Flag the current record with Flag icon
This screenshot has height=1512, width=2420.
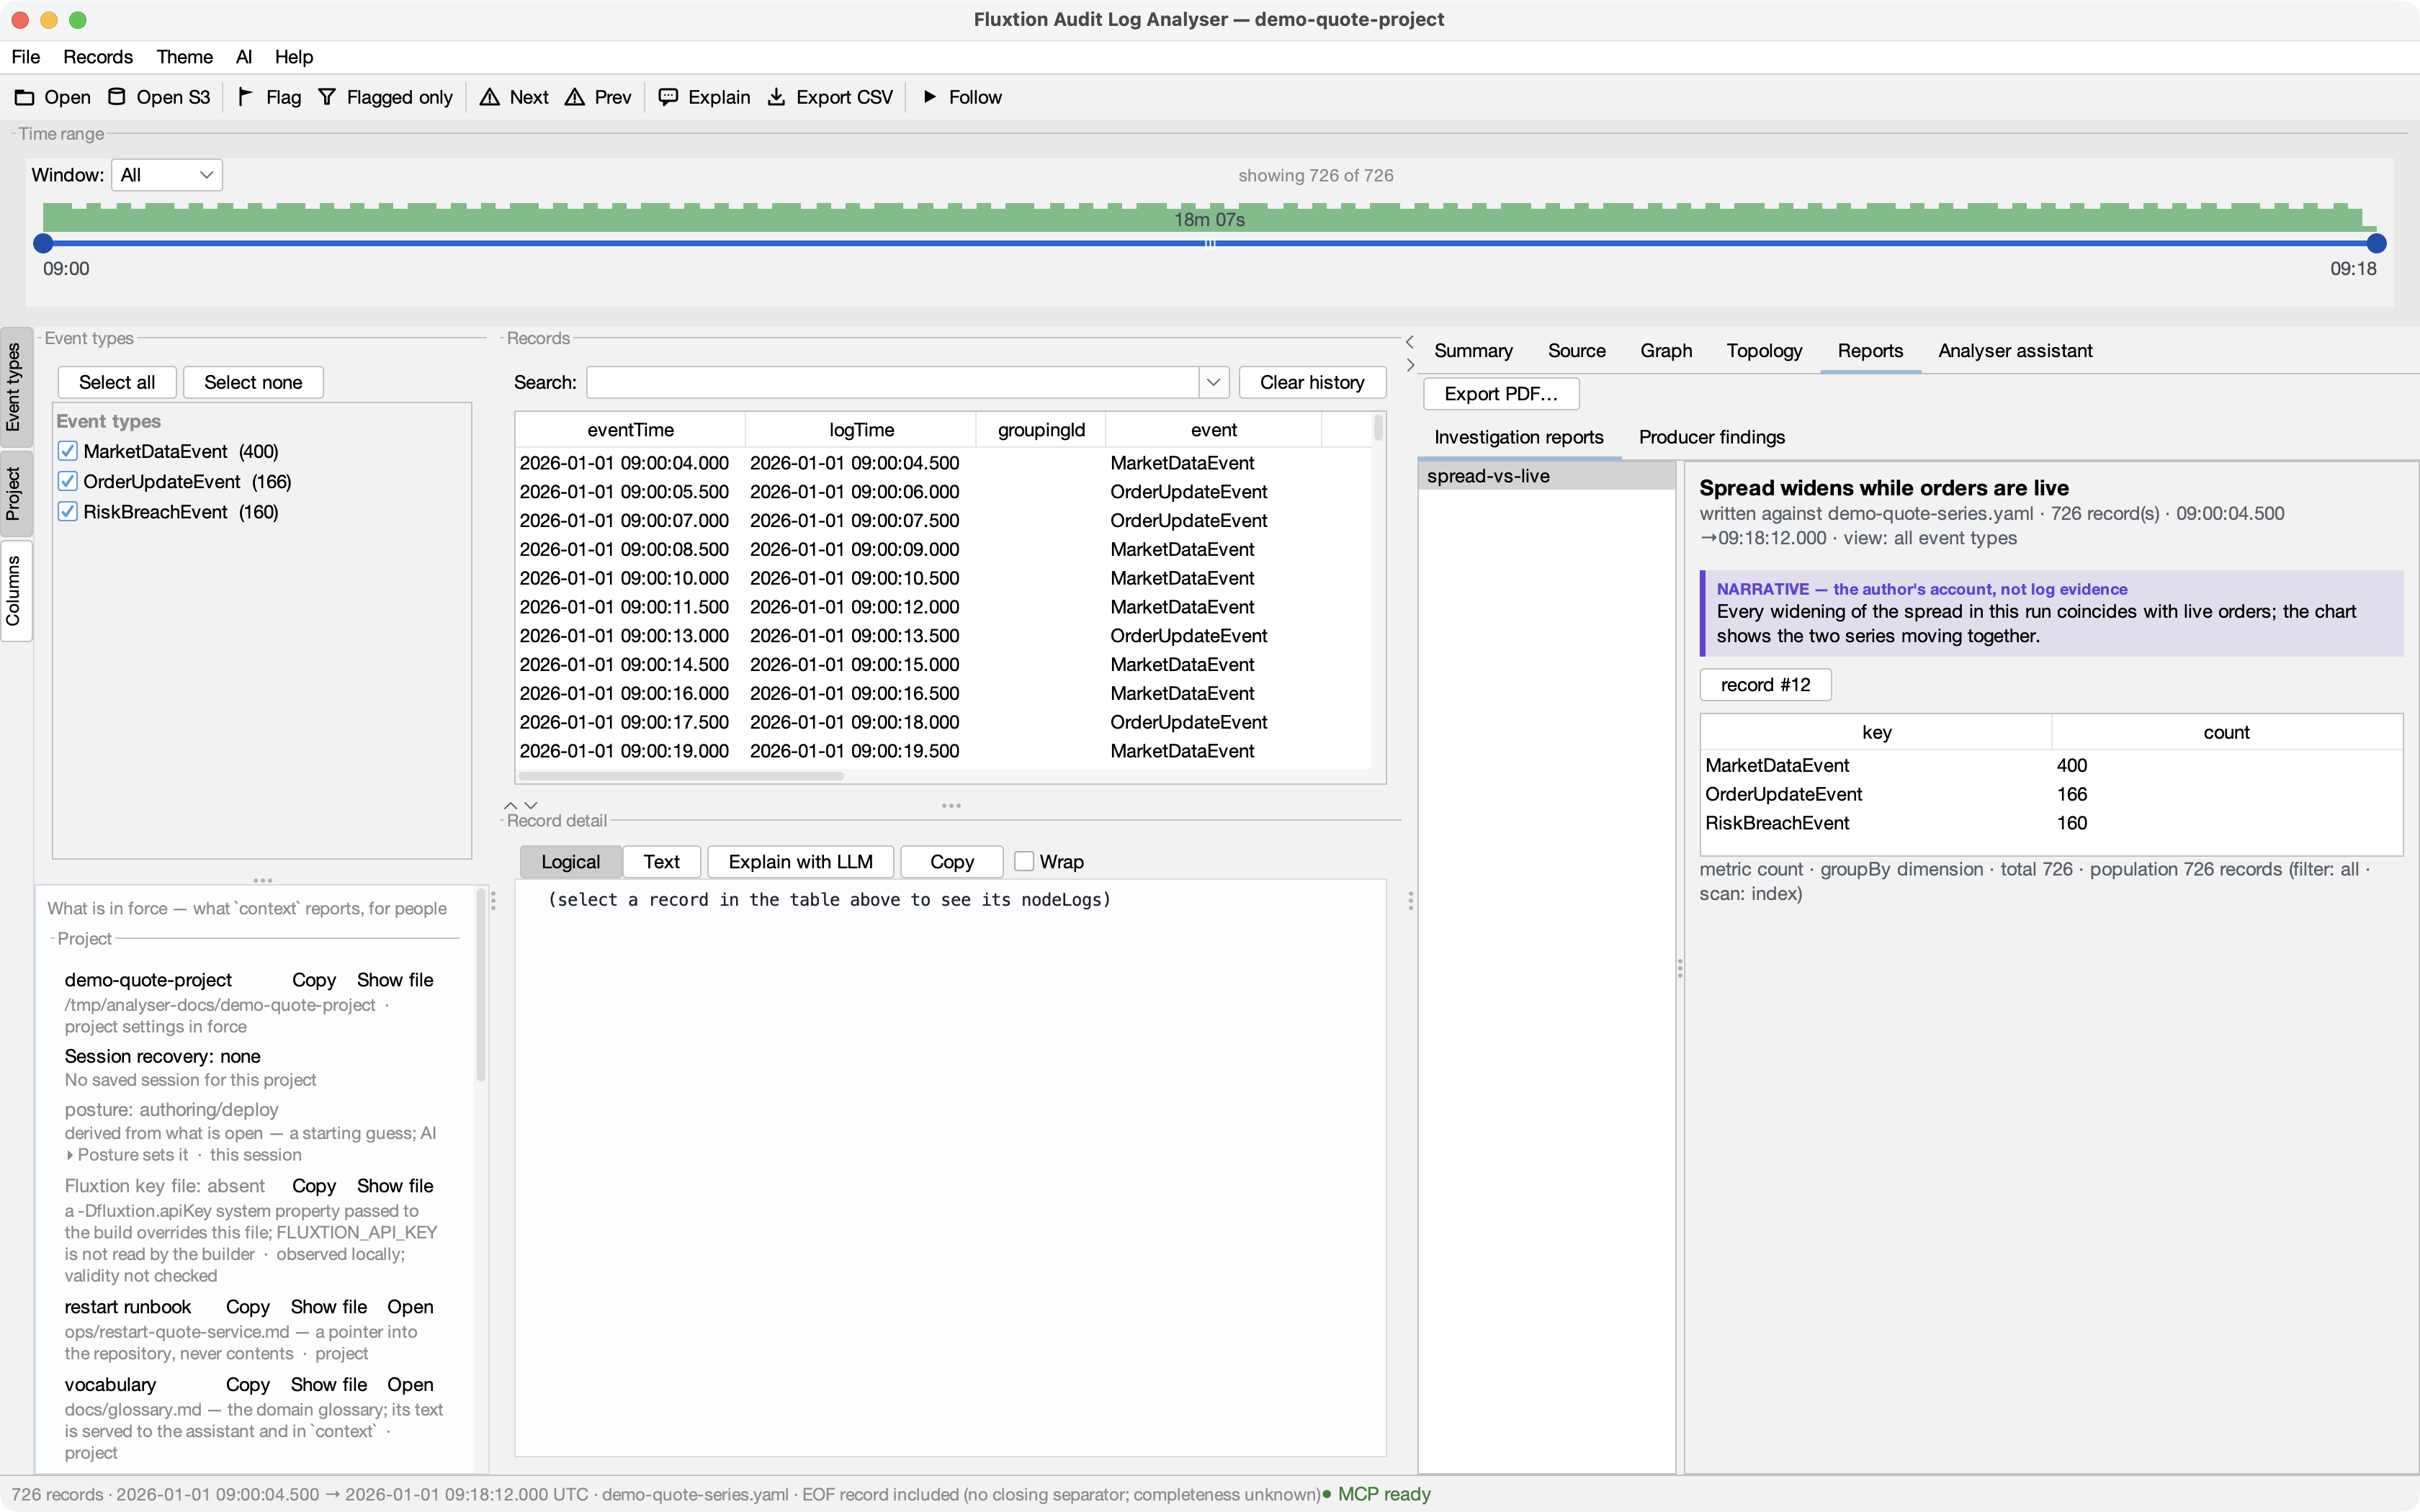pos(246,97)
